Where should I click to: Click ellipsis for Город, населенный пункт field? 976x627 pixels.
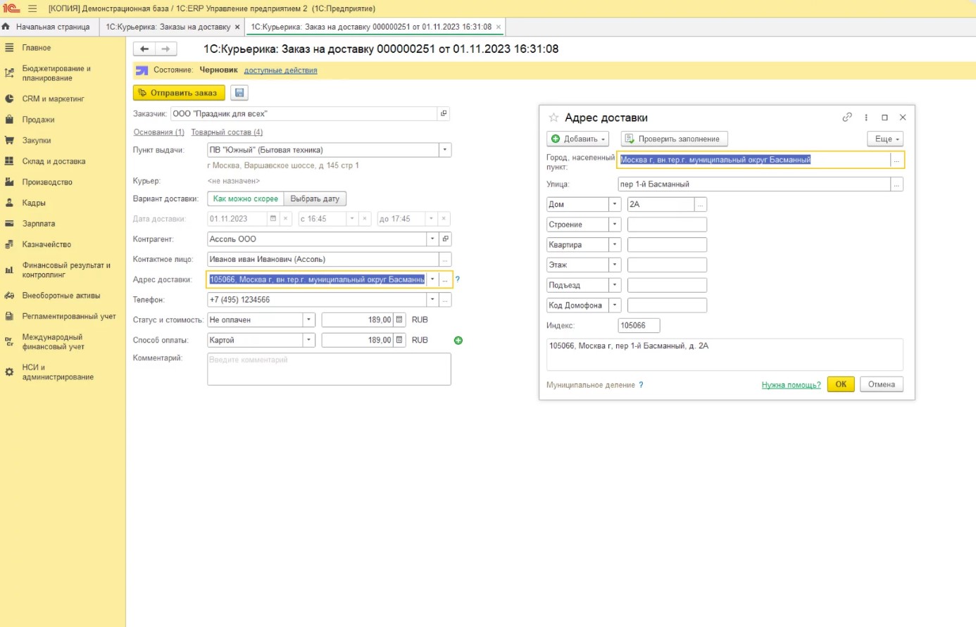point(896,160)
